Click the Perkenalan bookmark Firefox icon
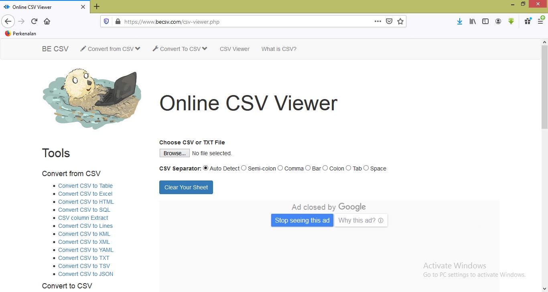Screen dimensions: 548x292 pos(8,34)
